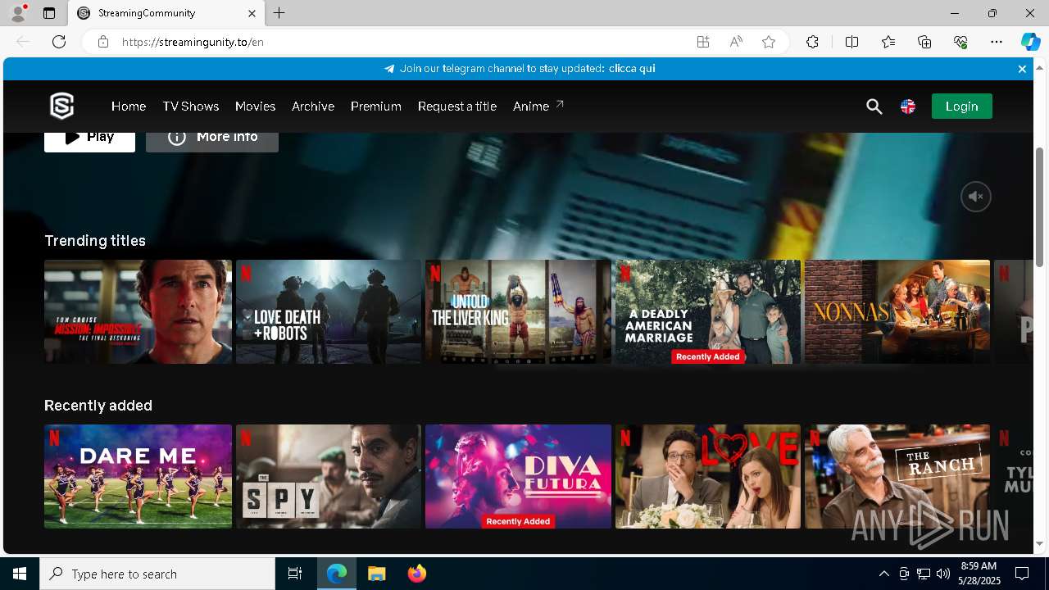Show hidden system tray icons

(883, 574)
